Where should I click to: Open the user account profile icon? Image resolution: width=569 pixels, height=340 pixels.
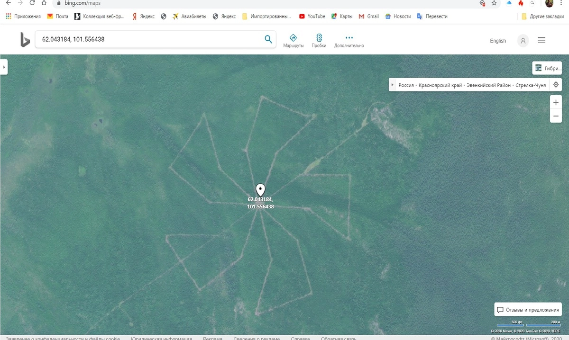[523, 41]
